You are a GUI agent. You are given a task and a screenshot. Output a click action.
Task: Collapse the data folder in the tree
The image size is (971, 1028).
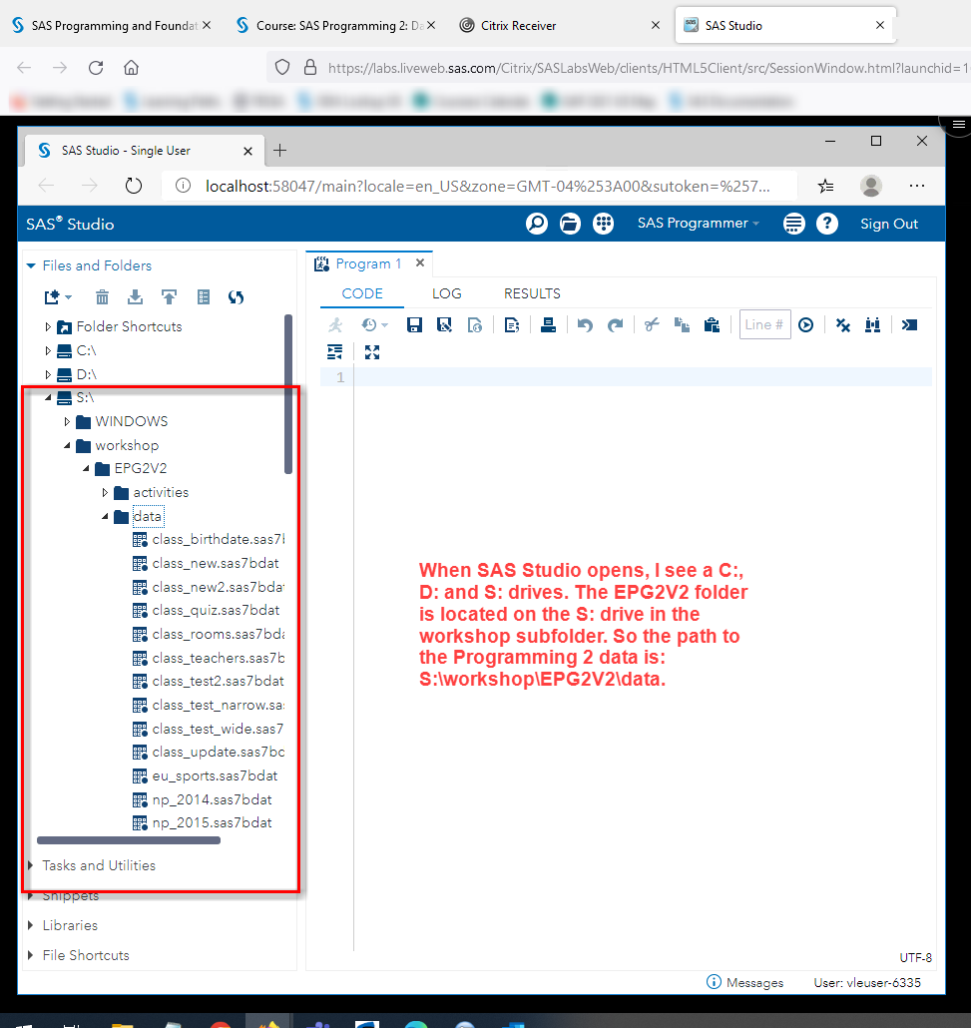[104, 516]
